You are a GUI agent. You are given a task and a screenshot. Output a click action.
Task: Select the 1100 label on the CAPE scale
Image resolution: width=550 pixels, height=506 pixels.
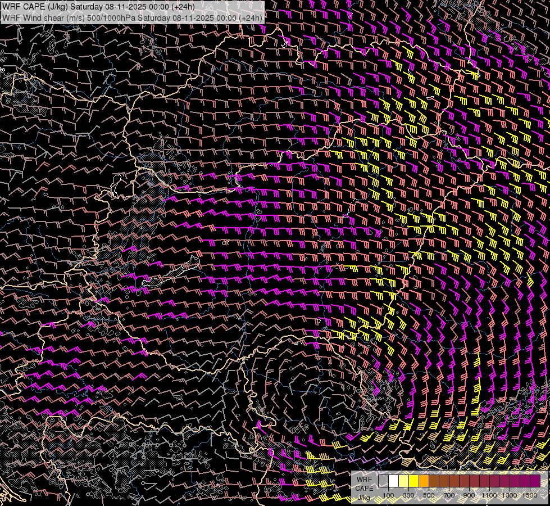[x=489, y=495]
